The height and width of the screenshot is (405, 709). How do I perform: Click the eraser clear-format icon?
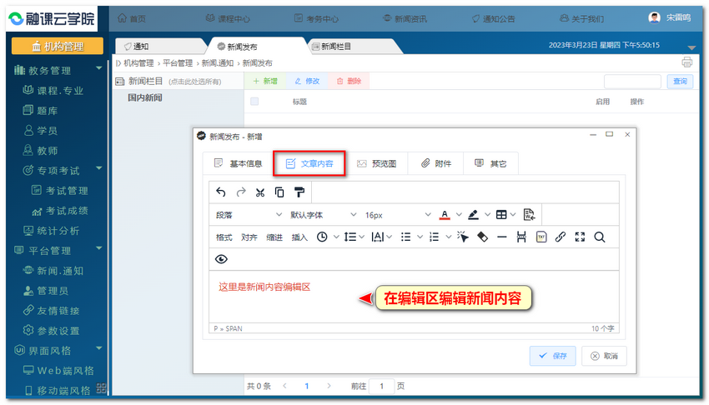point(482,237)
